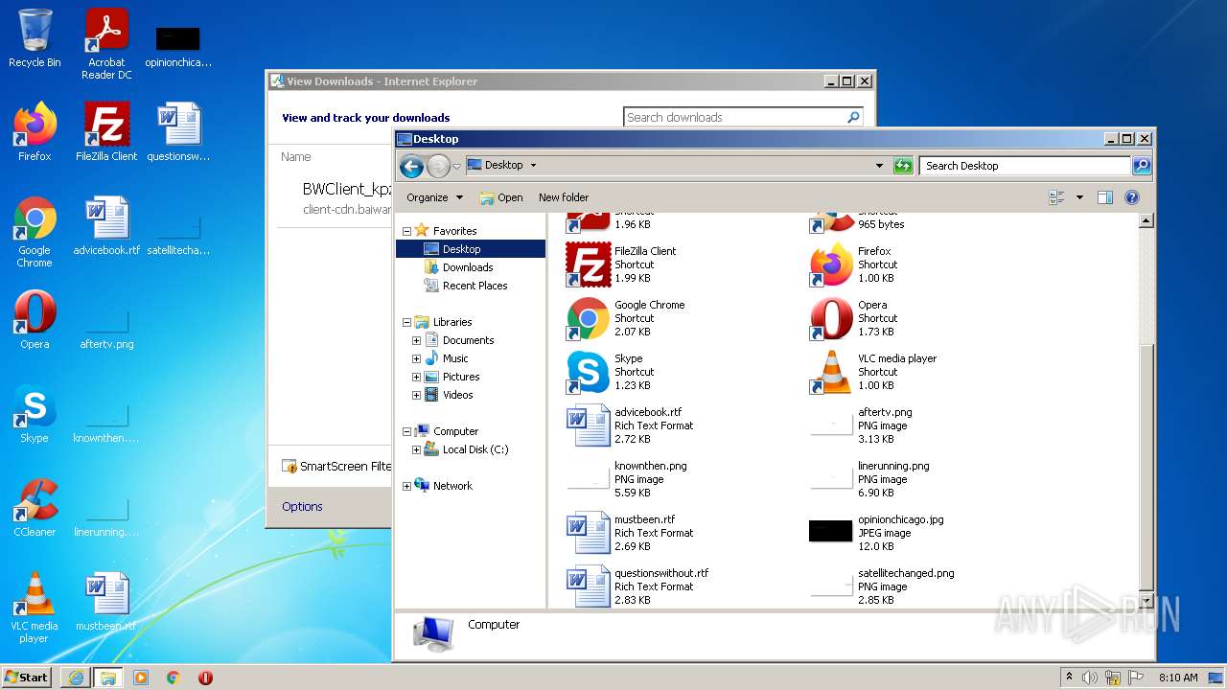Collapse Favorites group in navigation pane
Viewport: 1227px width, 690px height.
tap(406, 231)
